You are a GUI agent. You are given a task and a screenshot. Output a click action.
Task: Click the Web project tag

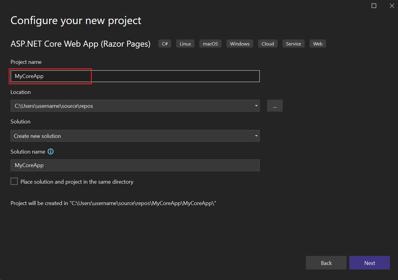pos(318,43)
